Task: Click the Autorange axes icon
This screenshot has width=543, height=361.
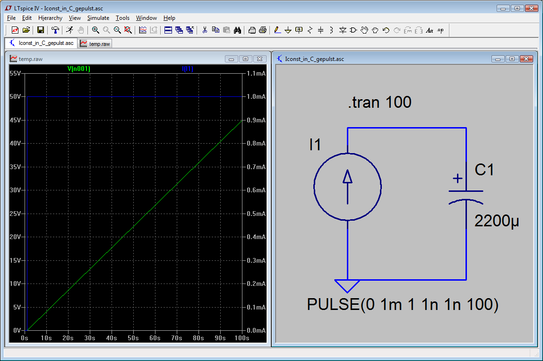Action: [154, 30]
